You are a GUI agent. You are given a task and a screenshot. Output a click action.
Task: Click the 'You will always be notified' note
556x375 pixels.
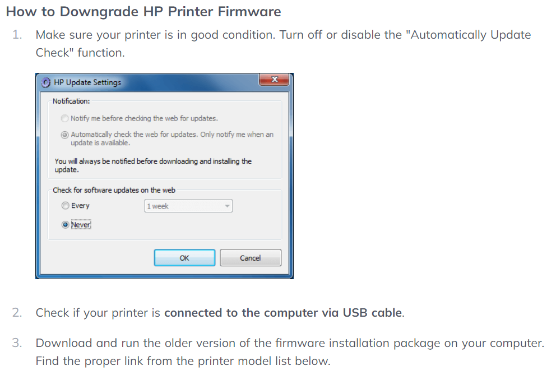pos(153,165)
